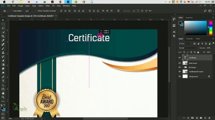Select the Hand tool

[3, 93]
